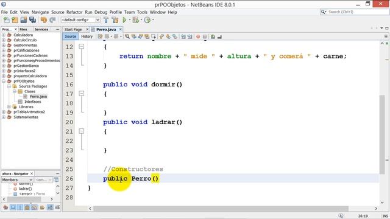Open the default config dropdown

(80, 20)
